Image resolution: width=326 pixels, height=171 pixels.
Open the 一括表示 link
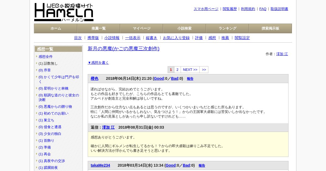[133, 38]
